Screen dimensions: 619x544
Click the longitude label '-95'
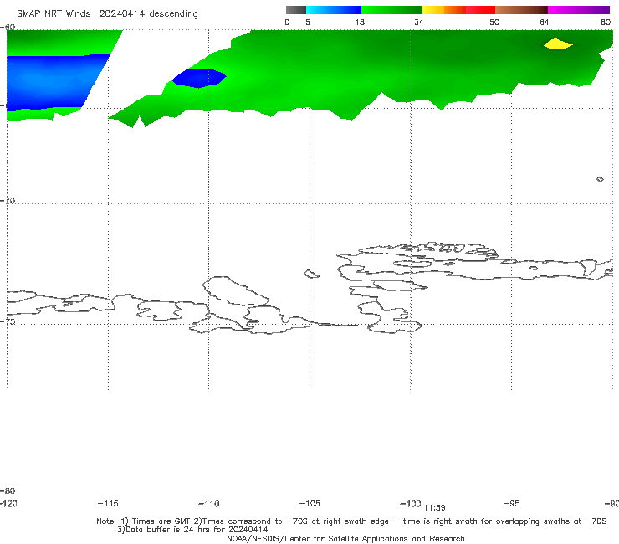[x=512, y=504]
